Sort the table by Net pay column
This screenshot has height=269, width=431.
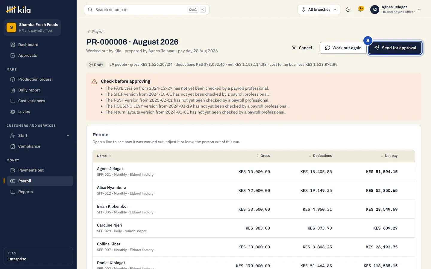[389, 156]
